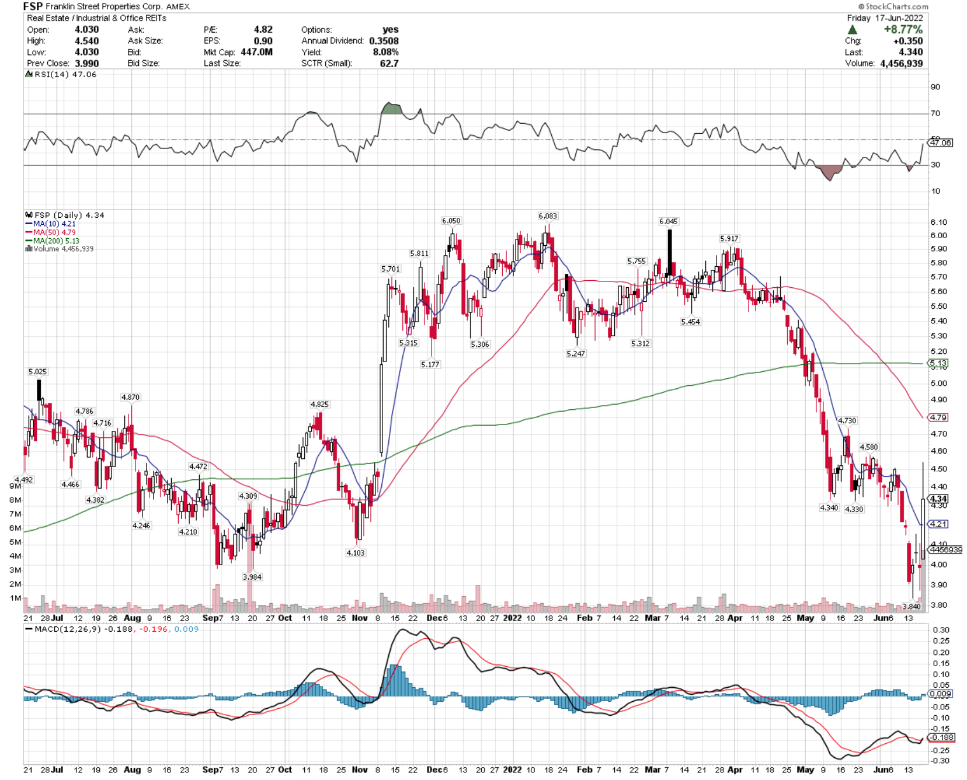967x780 pixels.
Task: Click the MA(200) 5.13 legend label
Action: click(x=56, y=241)
